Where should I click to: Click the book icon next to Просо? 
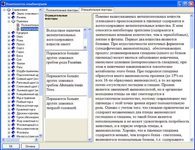click(13, 44)
